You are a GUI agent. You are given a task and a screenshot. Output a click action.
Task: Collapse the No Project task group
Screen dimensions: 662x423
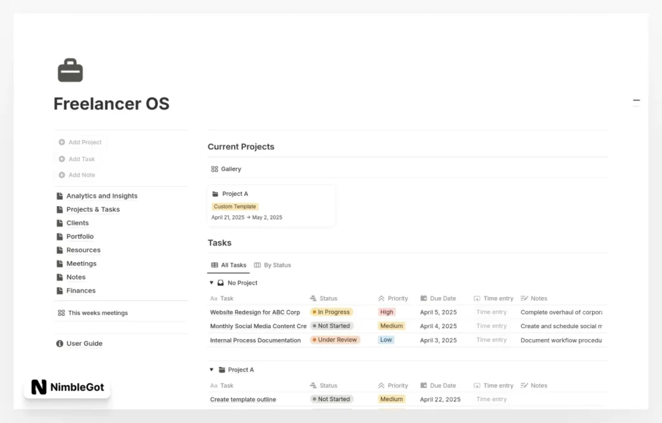[211, 282]
